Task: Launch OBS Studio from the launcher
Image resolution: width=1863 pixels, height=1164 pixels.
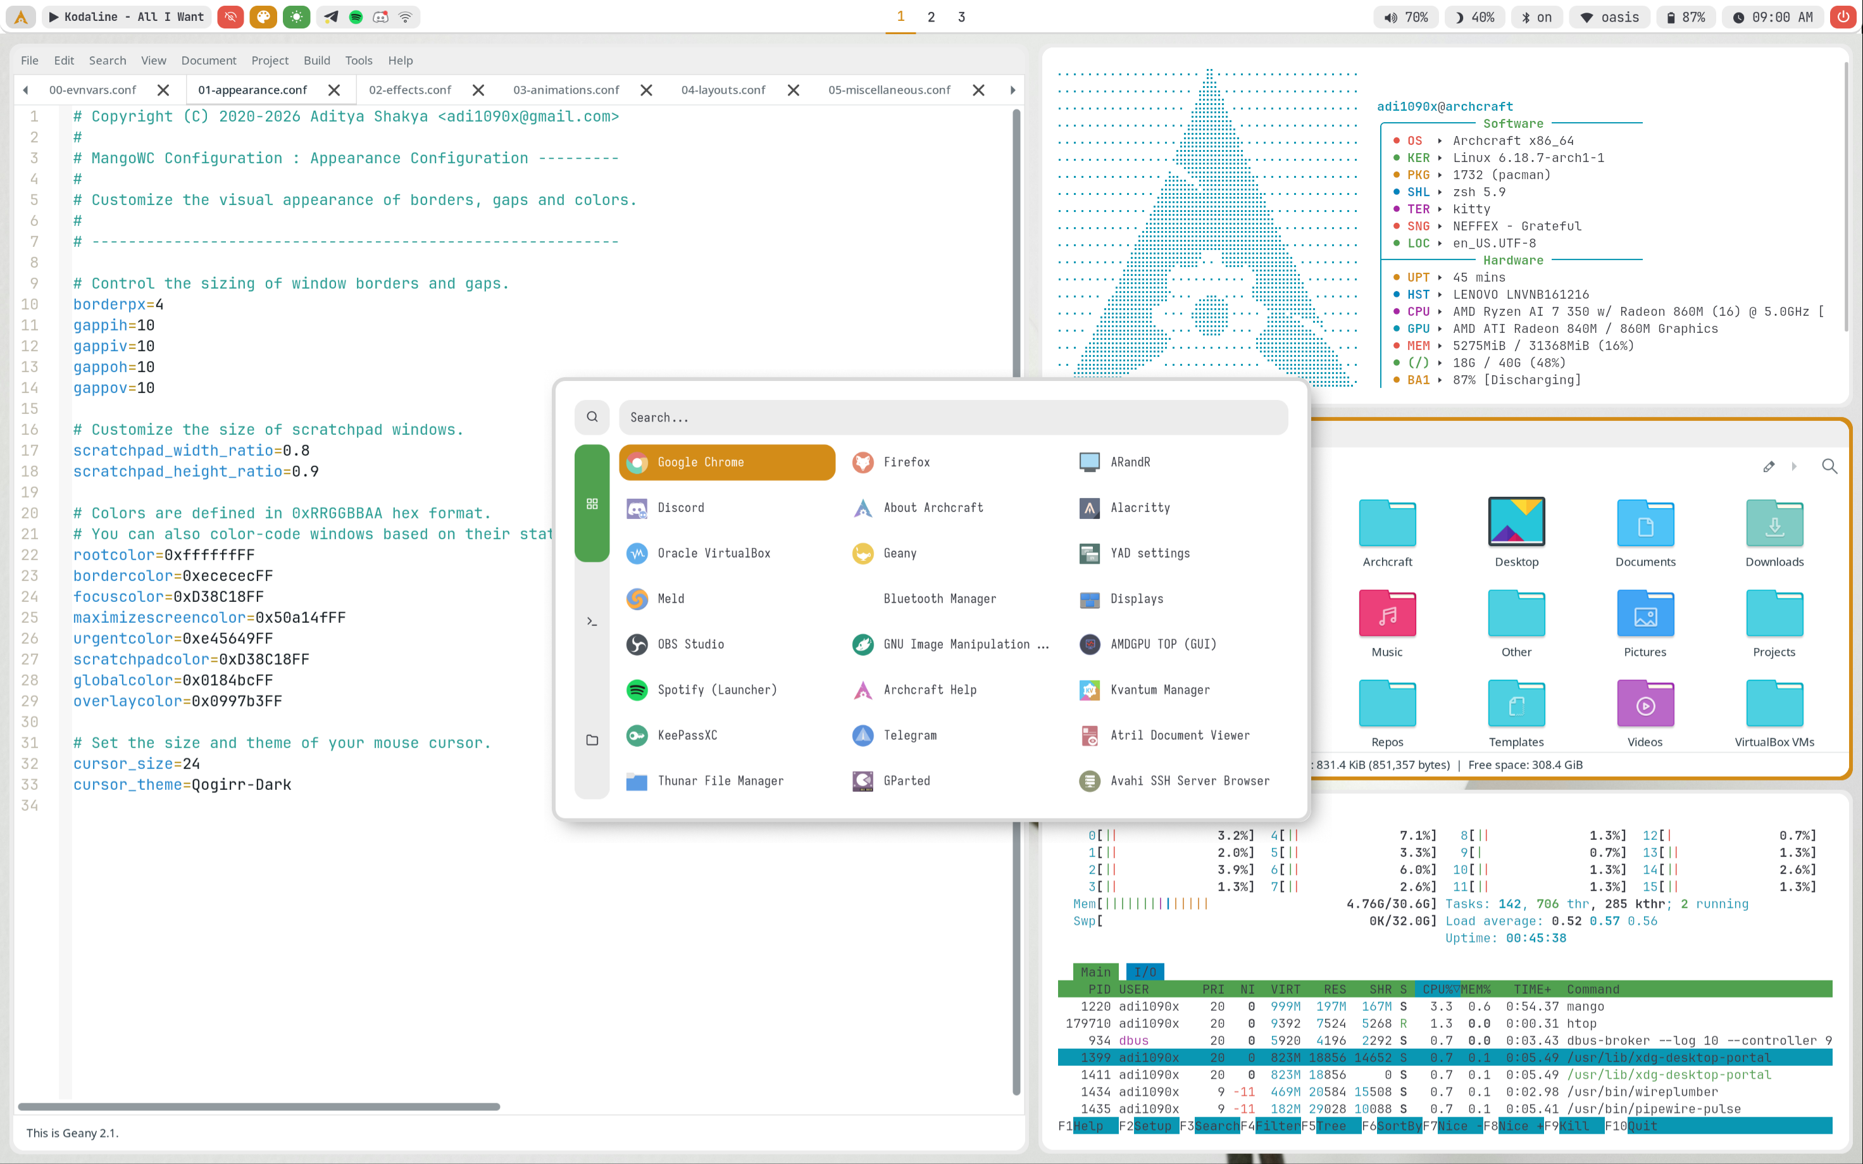Action: click(690, 644)
